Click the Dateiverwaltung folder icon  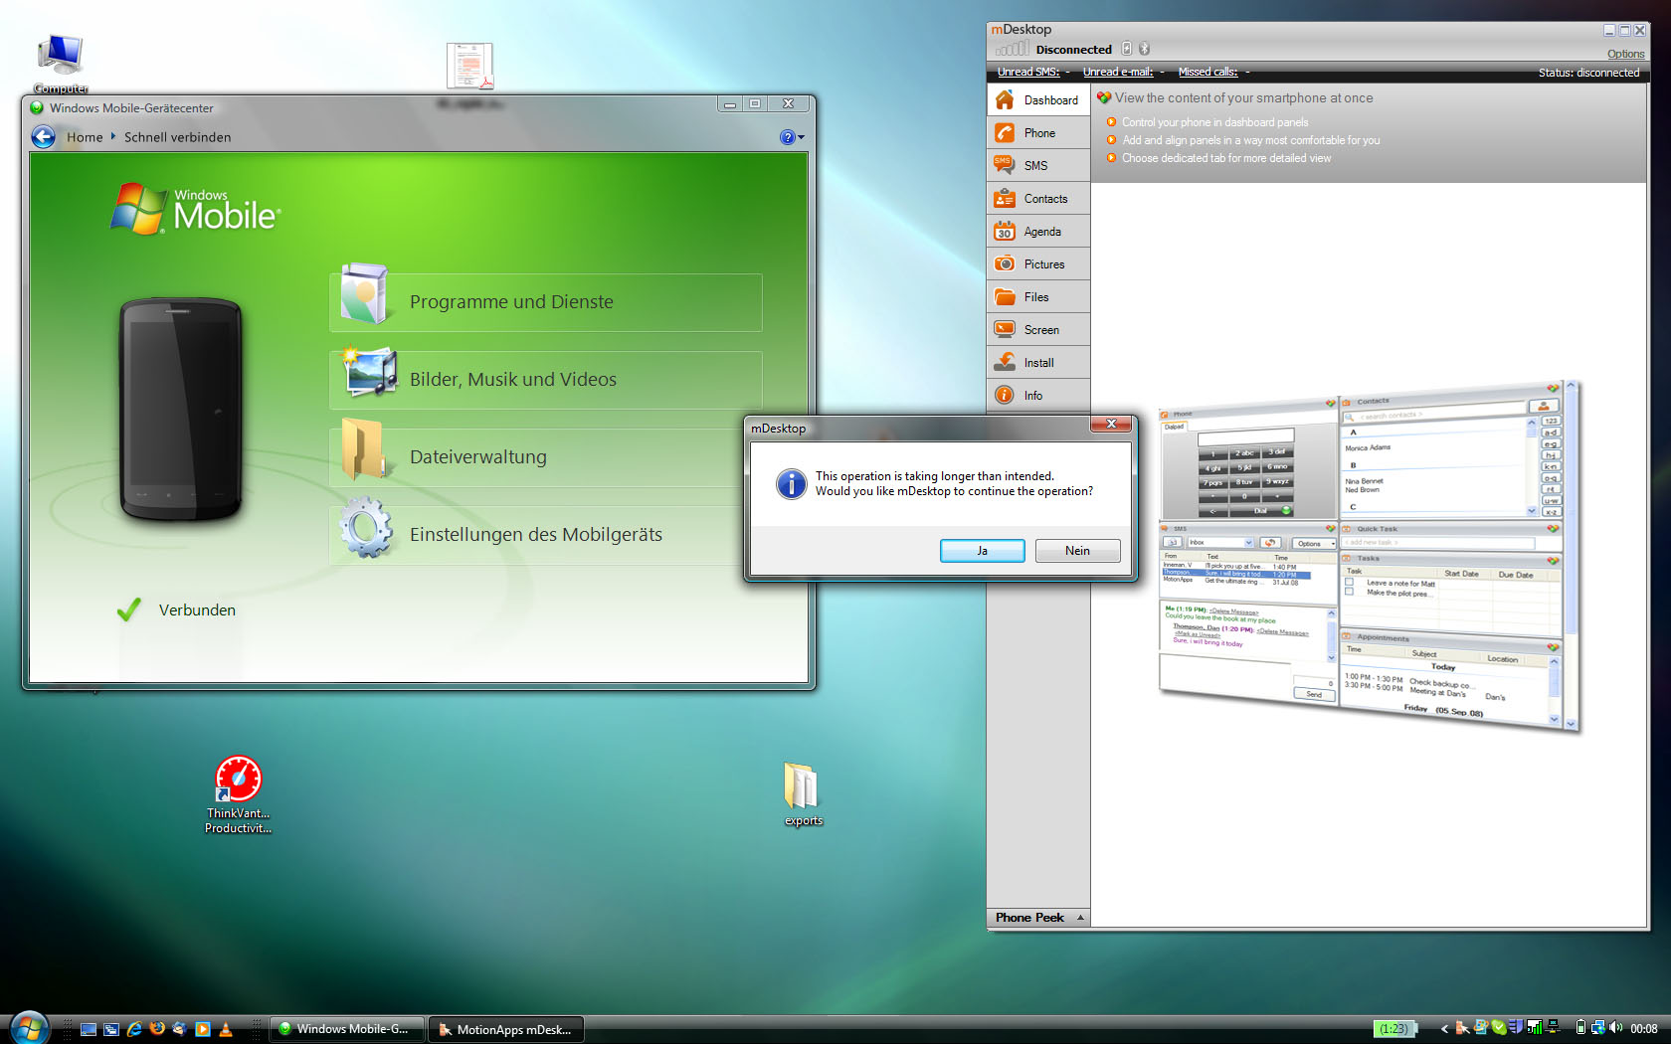tap(364, 449)
